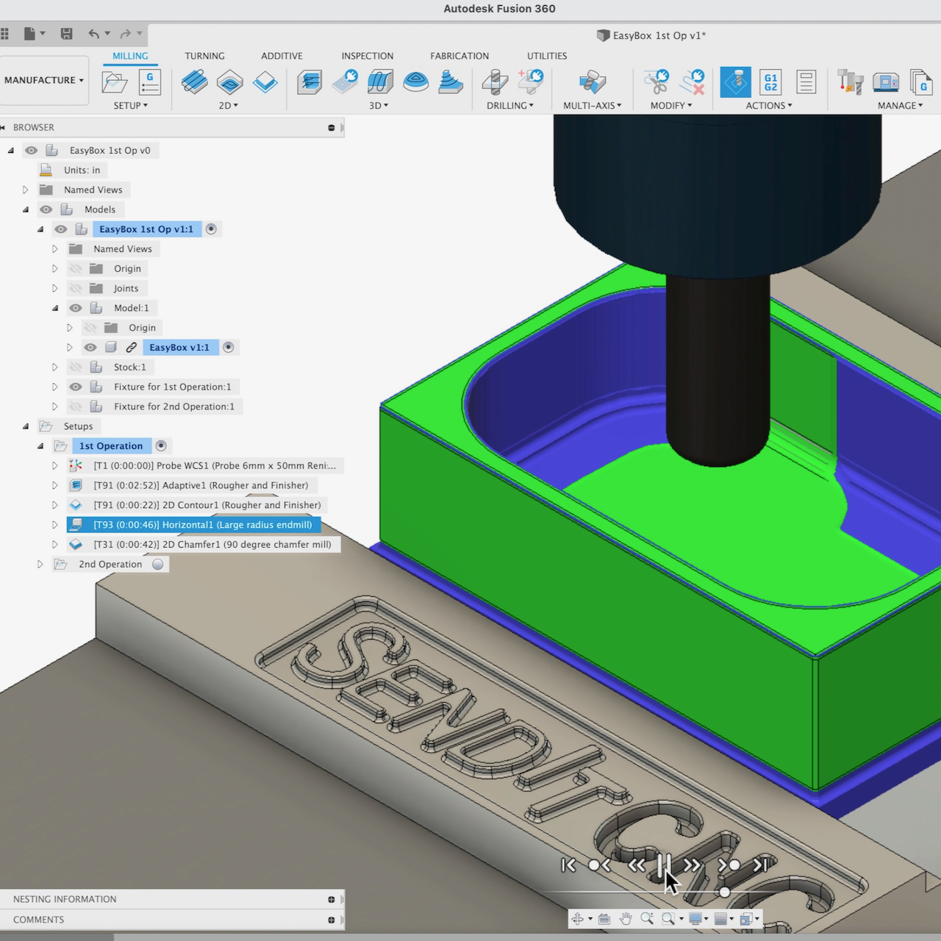
Task: Select the 3D Adaptive Clearing tool
Action: click(x=309, y=82)
